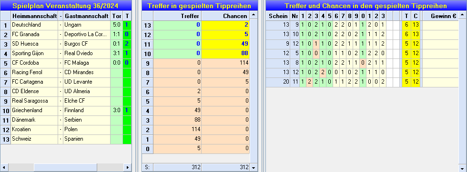This screenshot has width=467, height=172.
Task: Click the Tor column header
Action: 116,16
